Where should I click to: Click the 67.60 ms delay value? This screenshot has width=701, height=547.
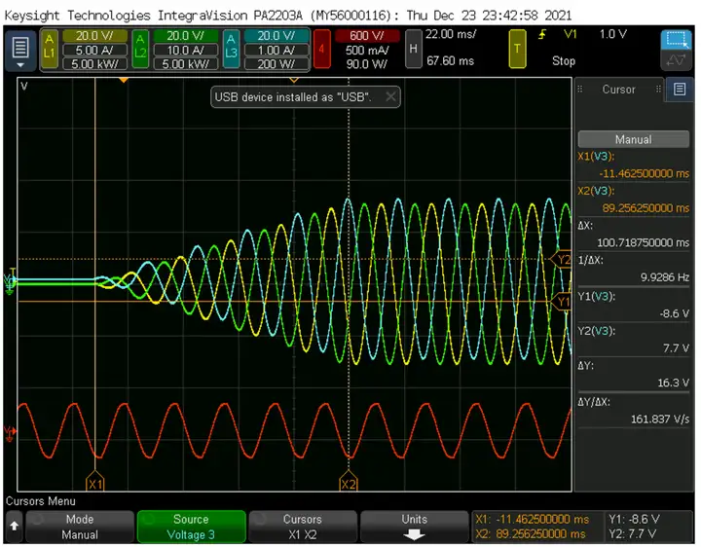click(x=450, y=60)
